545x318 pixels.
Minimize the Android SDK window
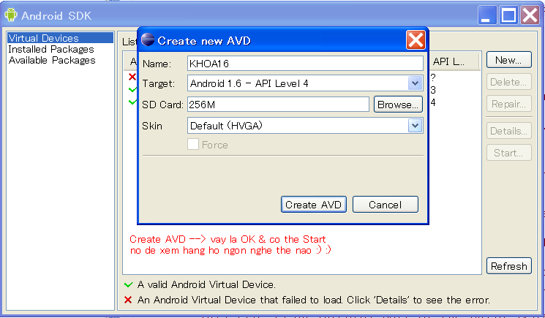coord(488,15)
